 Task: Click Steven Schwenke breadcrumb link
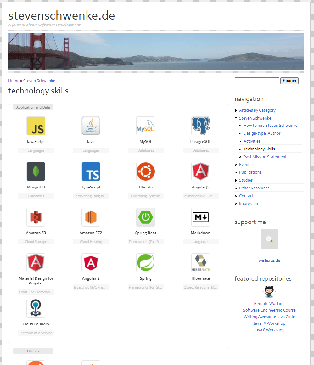39,81
